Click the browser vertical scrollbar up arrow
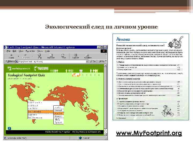This screenshot has height=144, width=193. [x=105, y=66]
